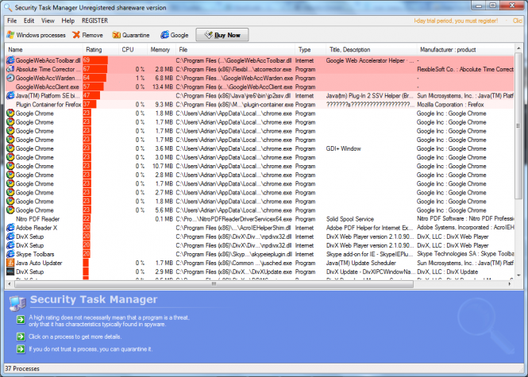Sort by Name column header
This screenshot has height=377, width=528.
point(44,50)
